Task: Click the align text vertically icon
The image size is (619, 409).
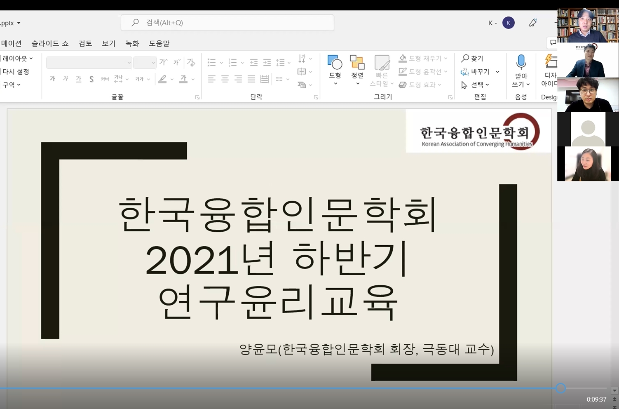Action: [x=302, y=71]
